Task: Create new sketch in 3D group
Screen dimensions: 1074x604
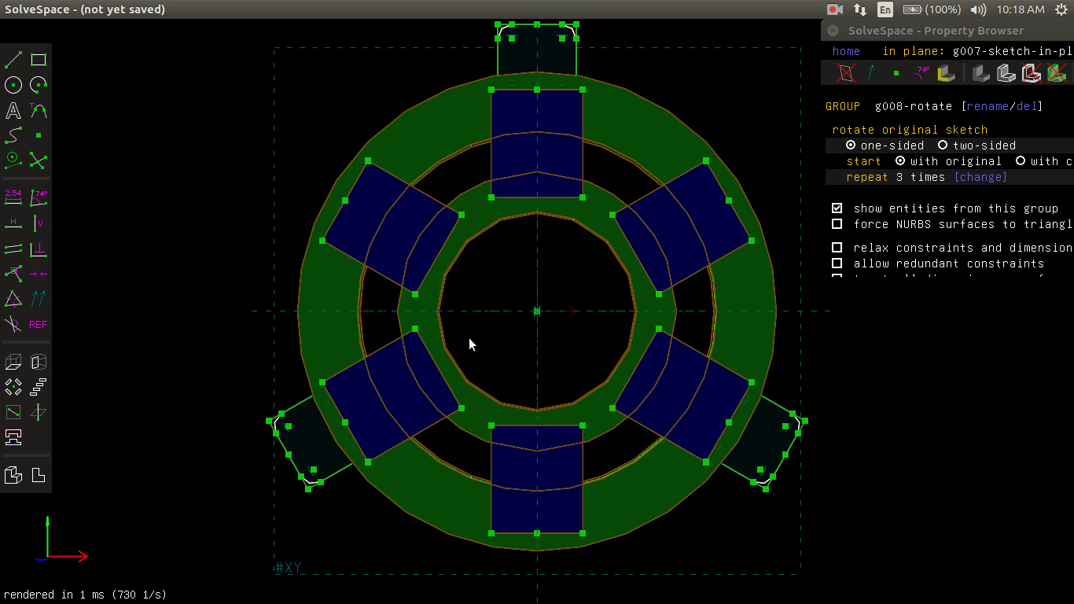Action: (x=39, y=412)
